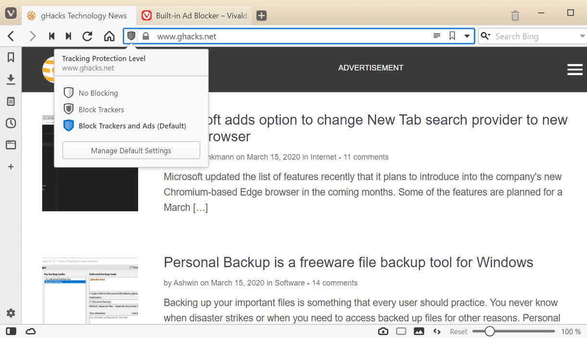Open the Window panel in sidebar

[x=11, y=145]
